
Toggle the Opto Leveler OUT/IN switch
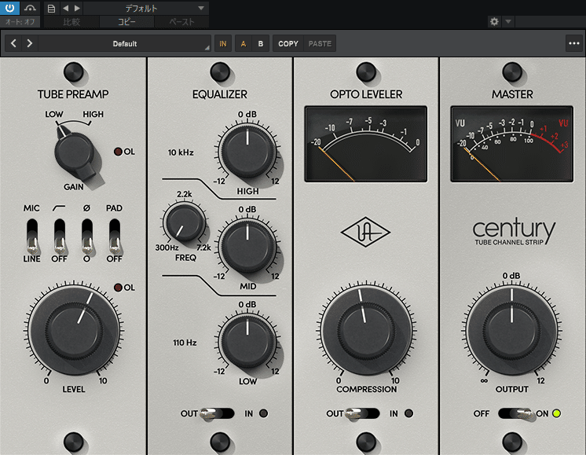click(362, 413)
